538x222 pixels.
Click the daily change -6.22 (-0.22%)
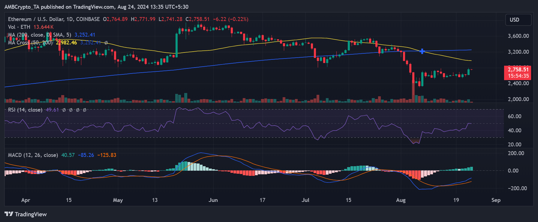[x=231, y=19]
